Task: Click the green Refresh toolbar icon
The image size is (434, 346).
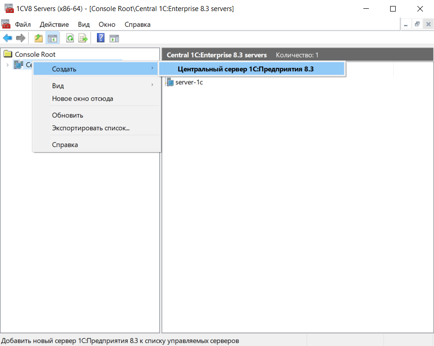Action: [70, 38]
